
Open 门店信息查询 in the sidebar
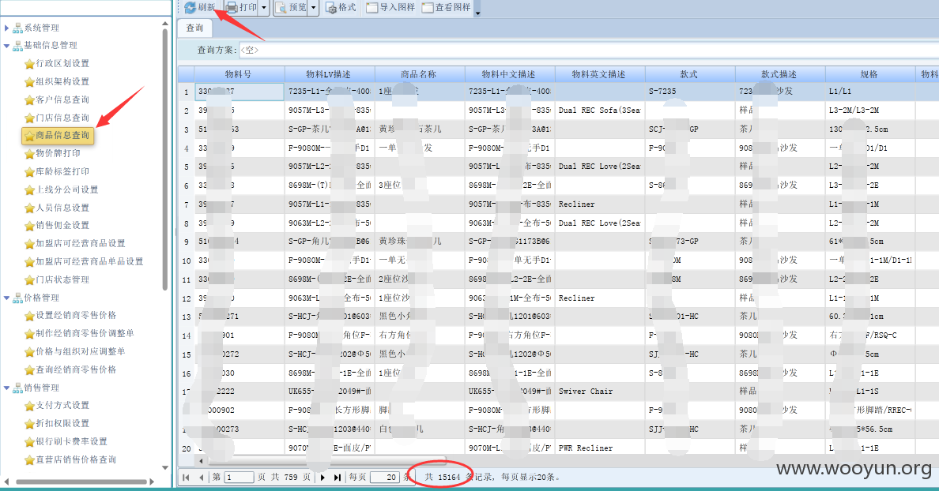62,117
